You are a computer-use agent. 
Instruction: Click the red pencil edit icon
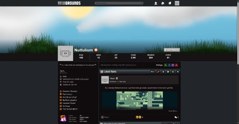pyautogui.click(x=158, y=72)
